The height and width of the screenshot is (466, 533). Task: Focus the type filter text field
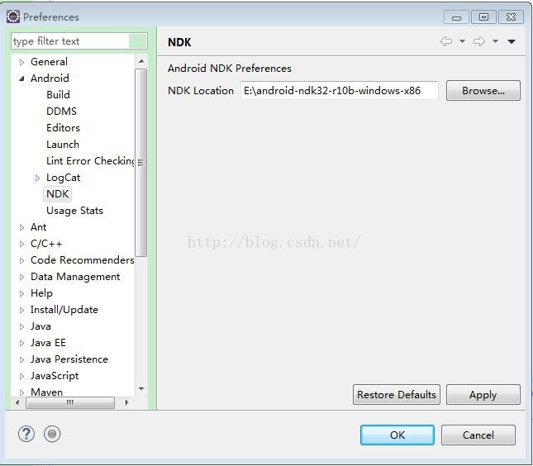(70, 41)
